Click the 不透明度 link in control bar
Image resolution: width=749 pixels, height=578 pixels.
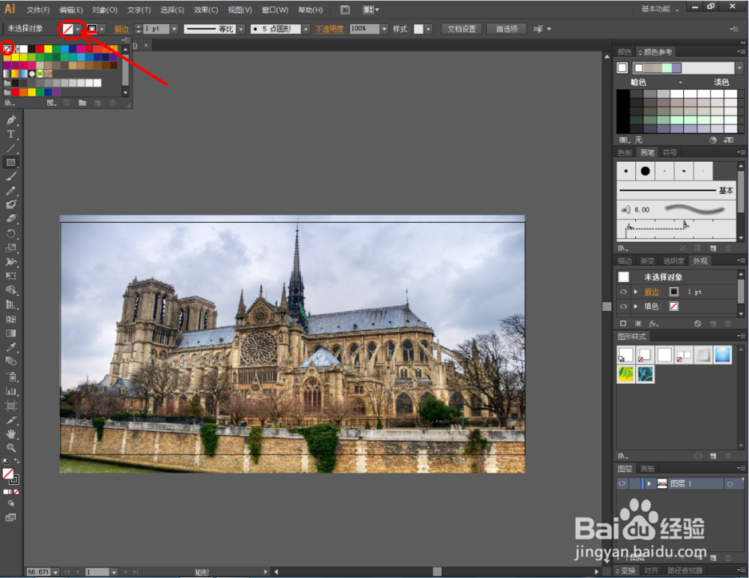coord(330,29)
